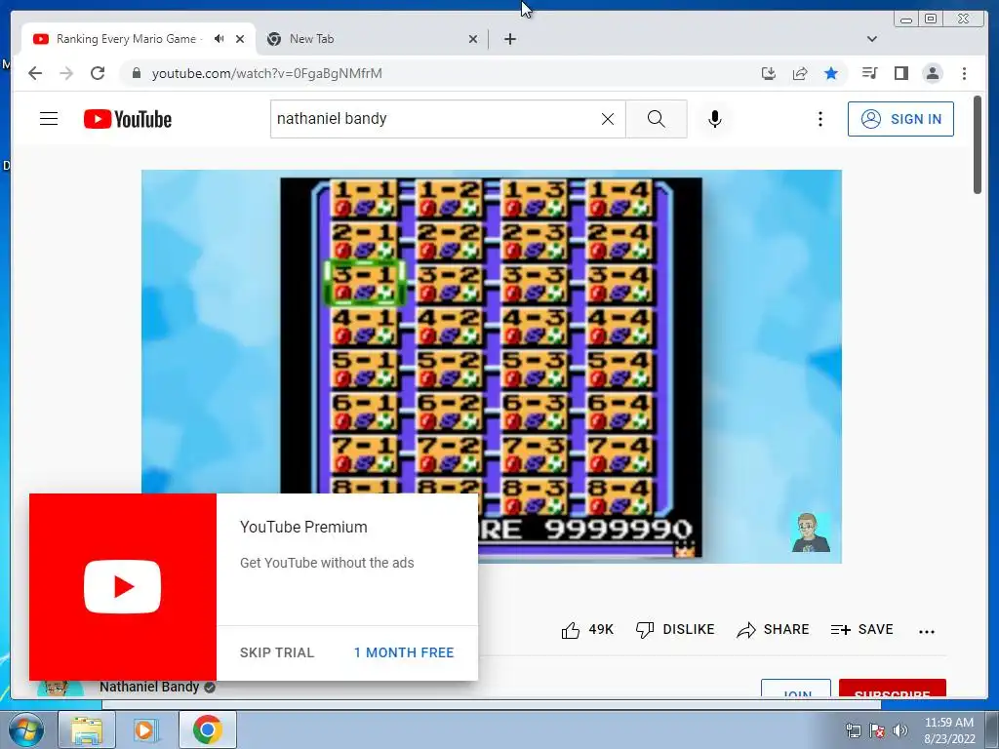The width and height of the screenshot is (999, 749).
Task: Close the Ranking Every Mario Game tab
Action: [240, 39]
